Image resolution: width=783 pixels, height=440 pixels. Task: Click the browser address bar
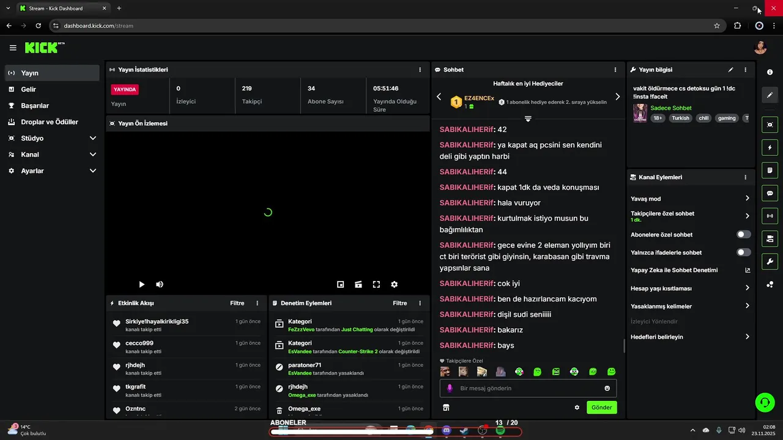(x=385, y=26)
